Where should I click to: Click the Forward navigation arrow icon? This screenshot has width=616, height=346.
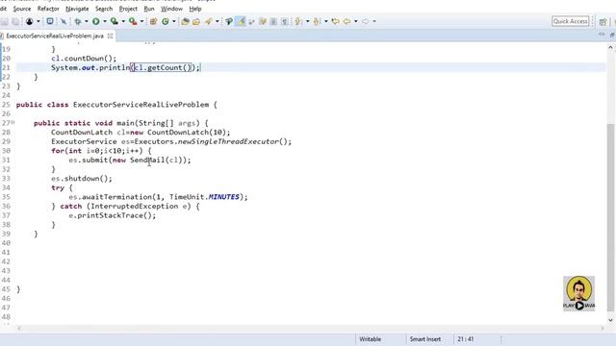pos(366,21)
